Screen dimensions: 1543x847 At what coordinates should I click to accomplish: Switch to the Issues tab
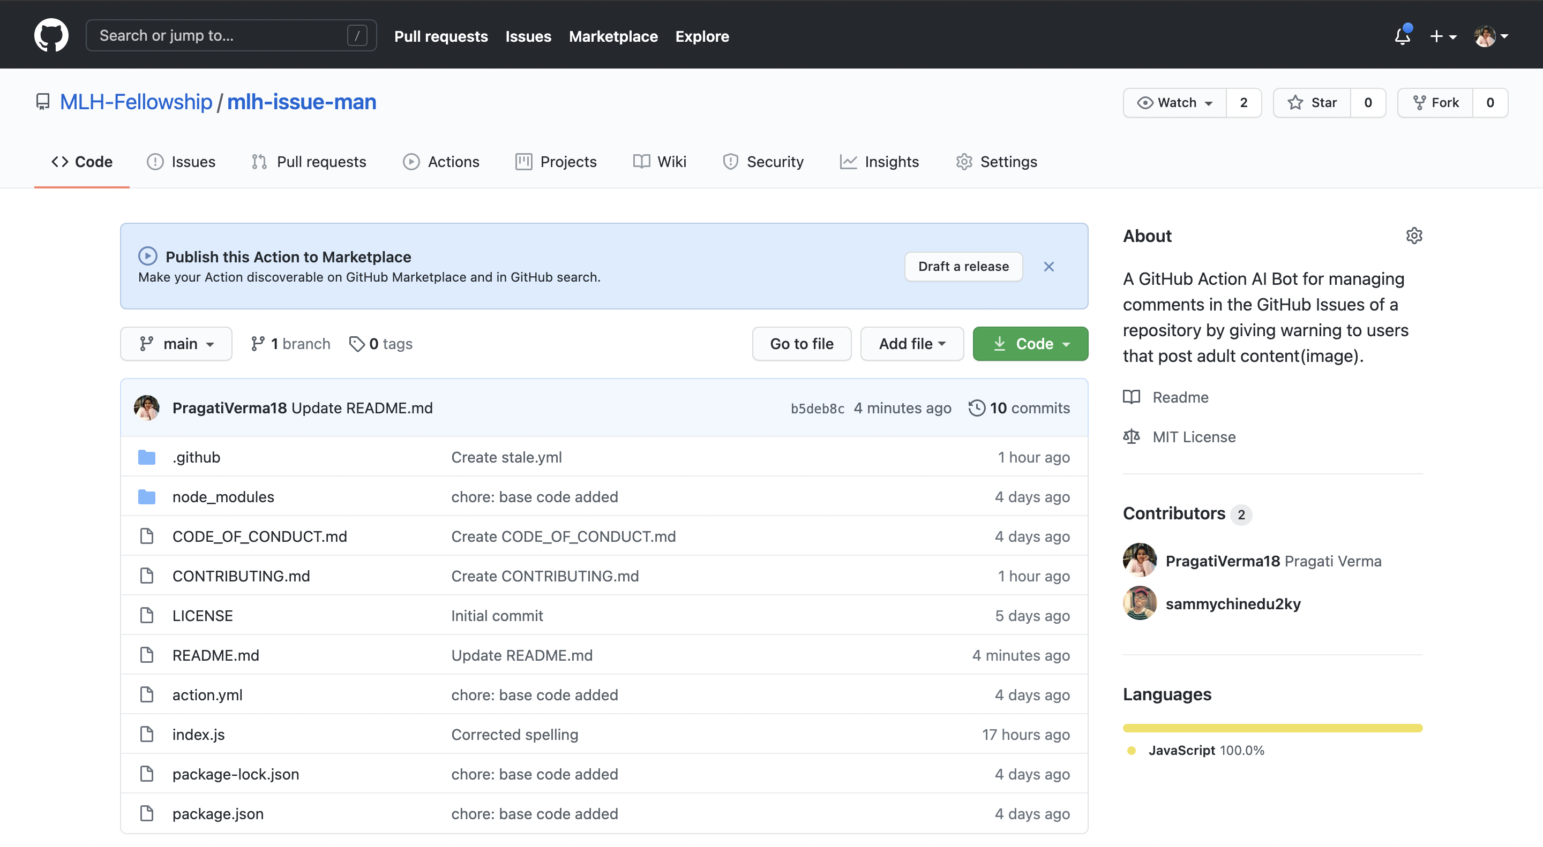tap(182, 161)
